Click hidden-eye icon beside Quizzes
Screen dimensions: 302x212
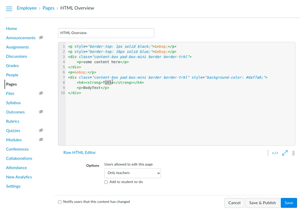click(41, 130)
